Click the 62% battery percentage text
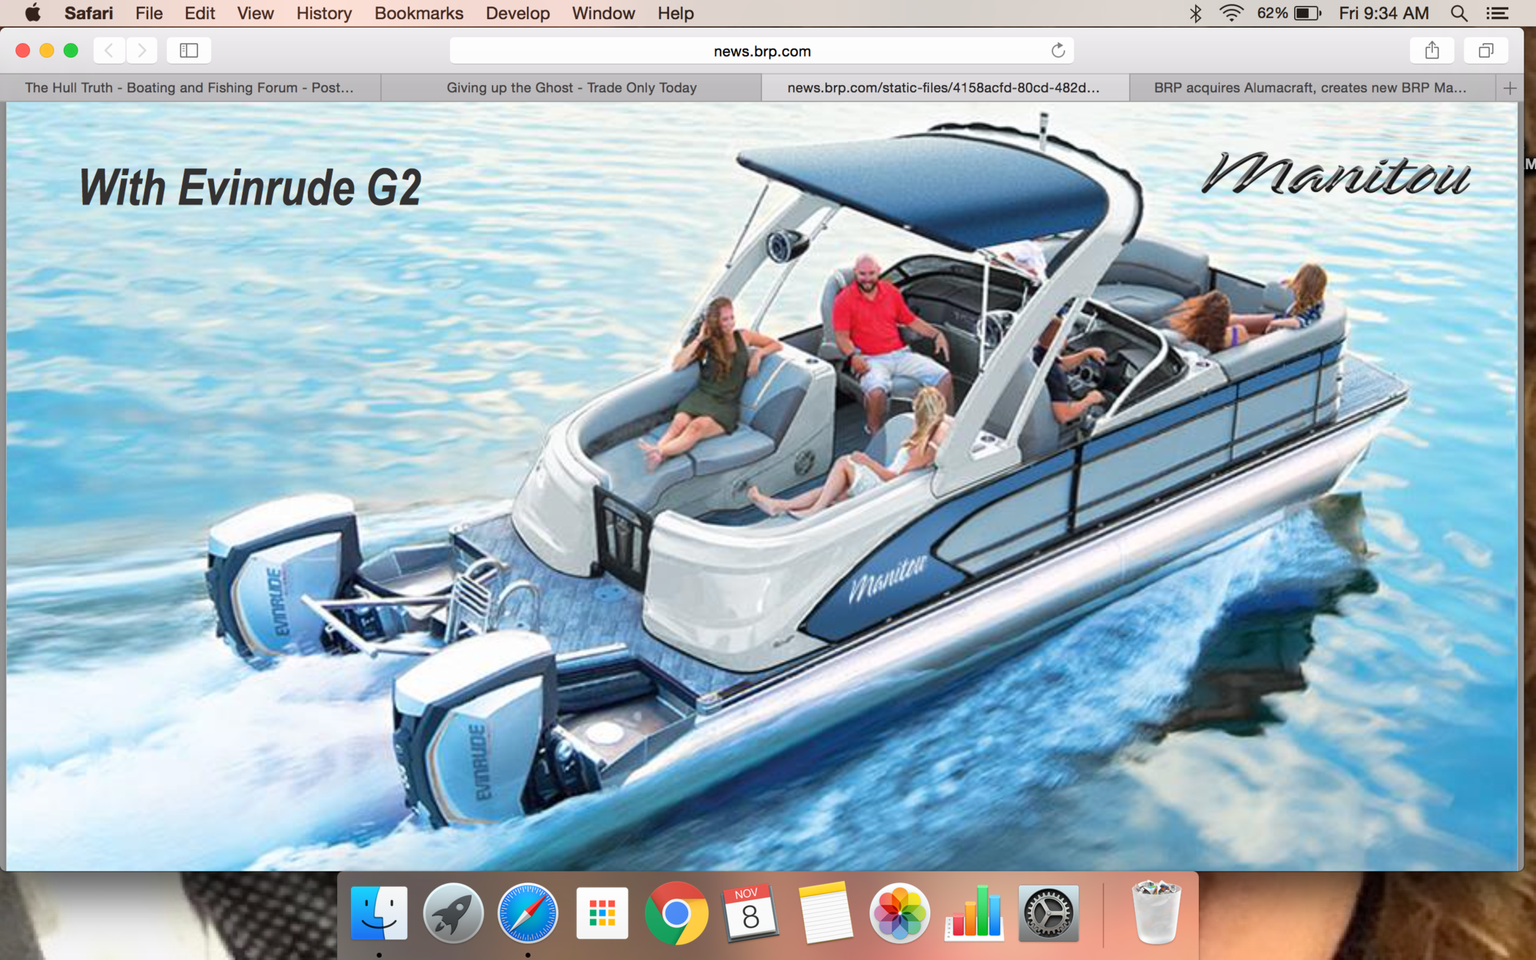1536x960 pixels. coord(1272,13)
